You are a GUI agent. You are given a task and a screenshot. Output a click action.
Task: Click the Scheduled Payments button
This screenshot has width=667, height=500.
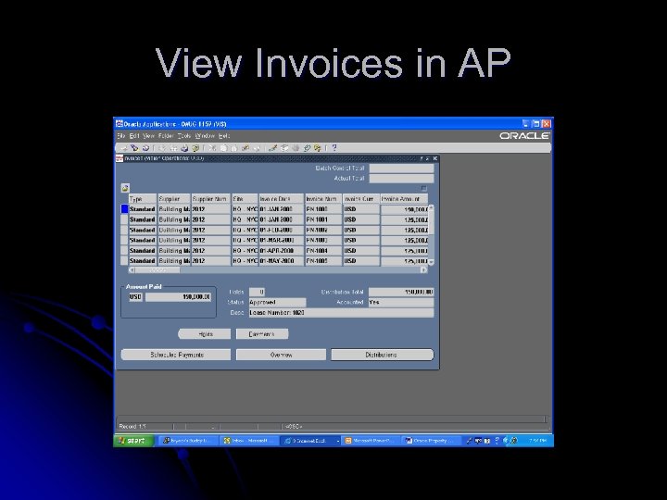tap(176, 355)
